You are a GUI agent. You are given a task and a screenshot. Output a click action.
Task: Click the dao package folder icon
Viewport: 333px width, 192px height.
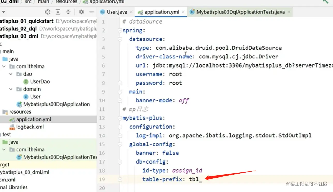click(x=19, y=74)
